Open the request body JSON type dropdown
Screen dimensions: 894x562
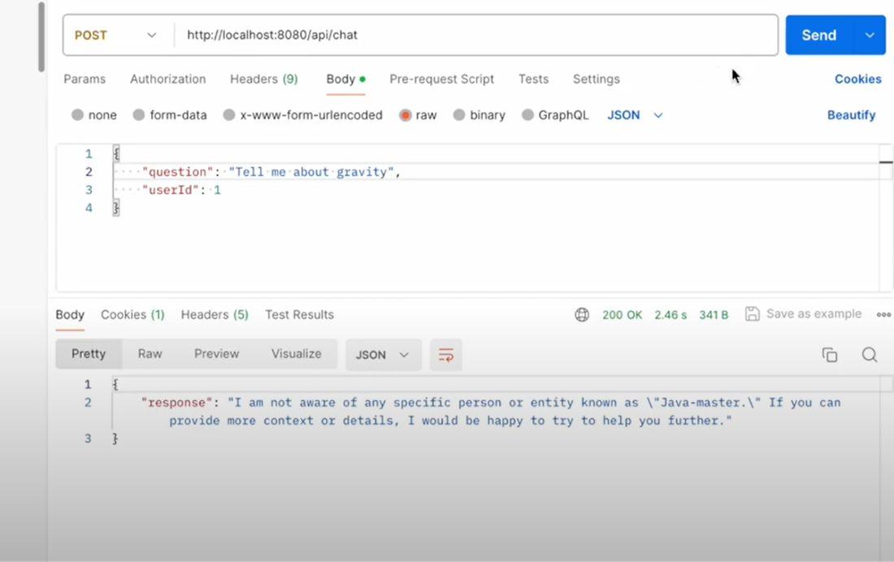(635, 115)
